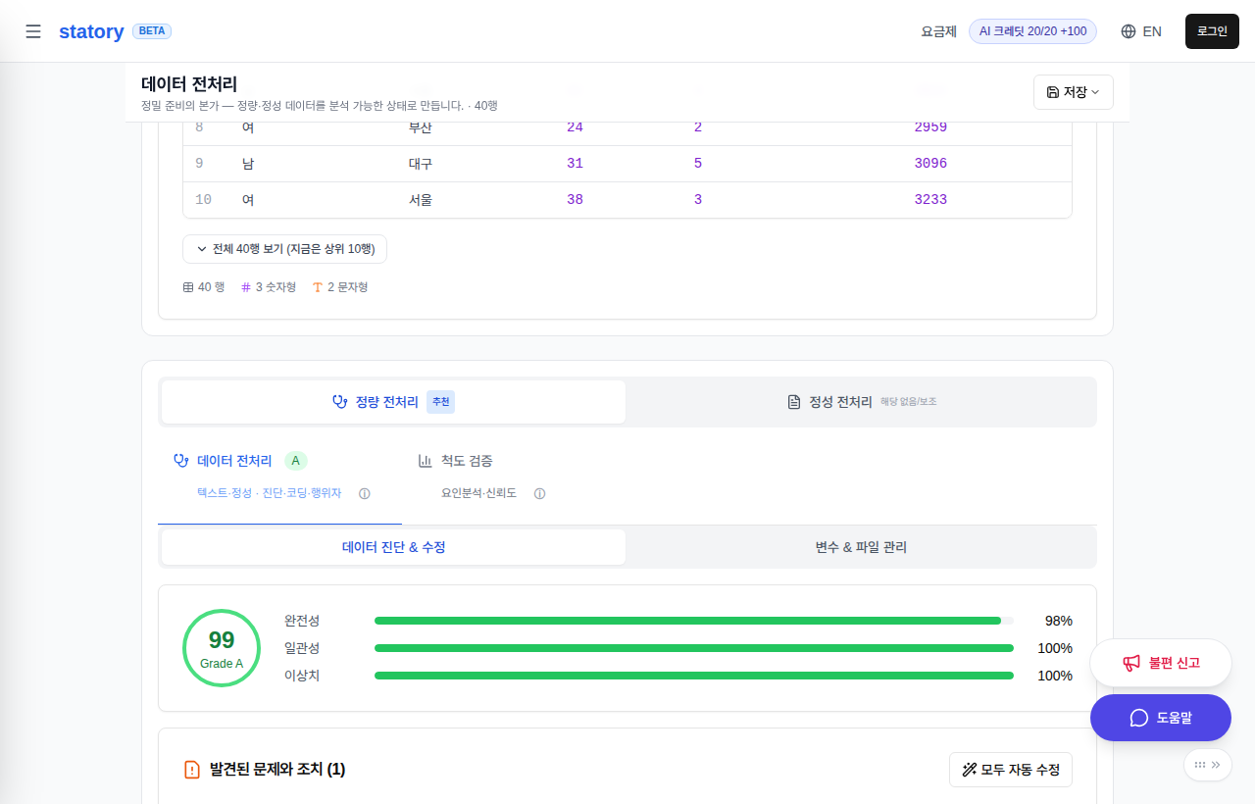
Task: Click the 발견된 문제와 조치 (1) heading
Action: pyautogui.click(x=277, y=770)
